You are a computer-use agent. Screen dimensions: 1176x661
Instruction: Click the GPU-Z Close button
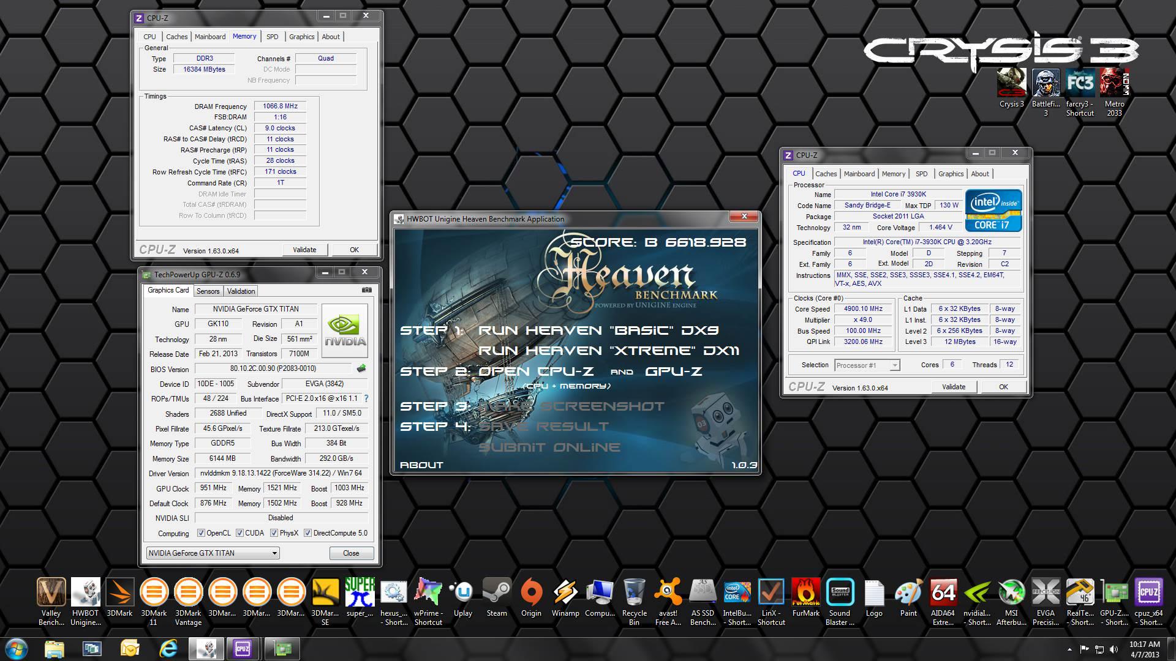point(351,553)
